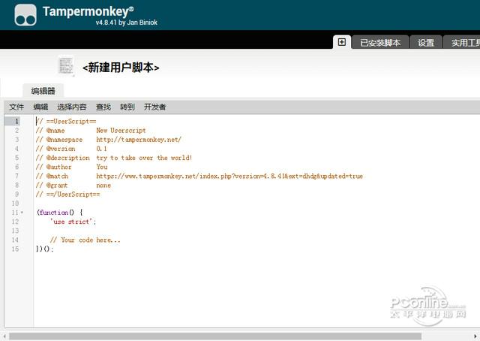Click the left arrow of horizontal scrollbar
480x341 pixels.
coord(4,336)
